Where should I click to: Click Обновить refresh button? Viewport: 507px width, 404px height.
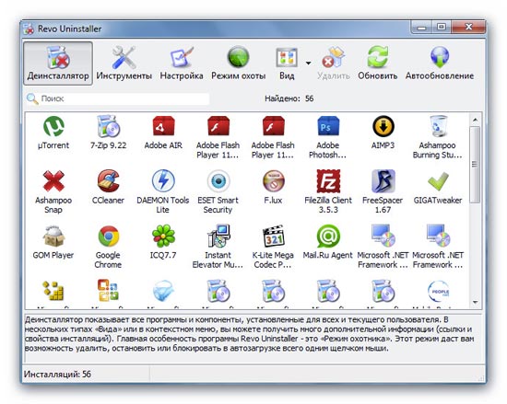coord(377,63)
